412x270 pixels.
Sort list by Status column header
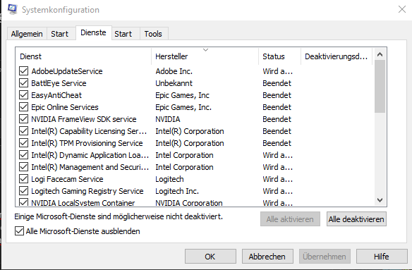279,56
